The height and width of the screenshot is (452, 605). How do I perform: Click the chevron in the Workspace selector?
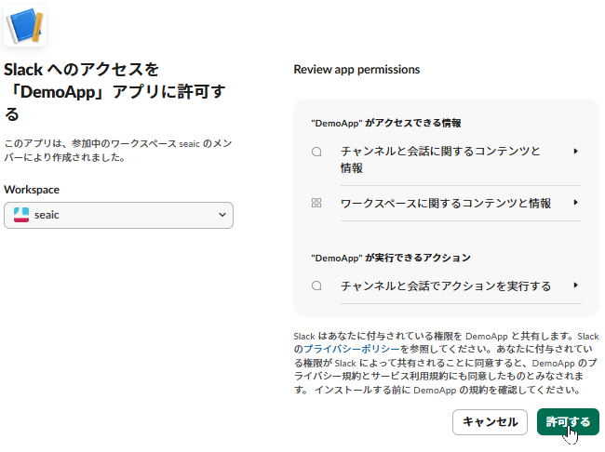click(222, 215)
